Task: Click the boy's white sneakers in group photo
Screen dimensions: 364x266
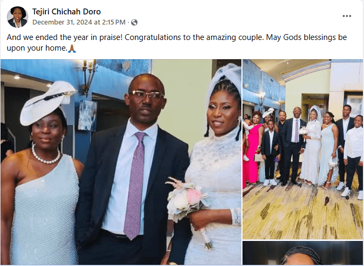Action: click(270, 182)
